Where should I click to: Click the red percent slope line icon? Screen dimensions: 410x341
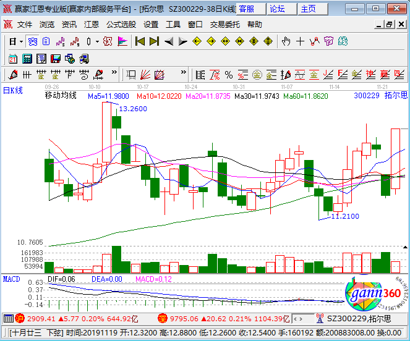point(215,75)
